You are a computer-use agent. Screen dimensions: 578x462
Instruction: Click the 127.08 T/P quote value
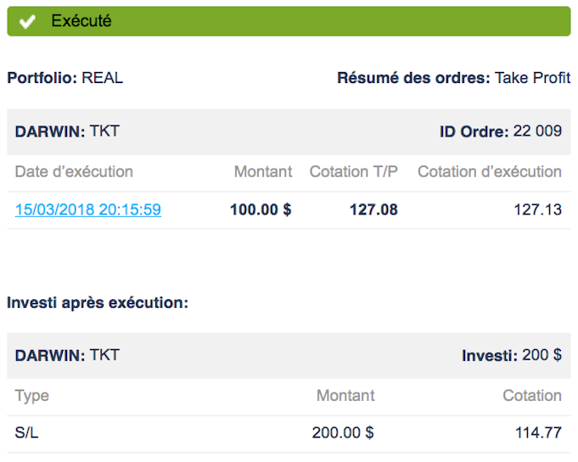coord(373,210)
